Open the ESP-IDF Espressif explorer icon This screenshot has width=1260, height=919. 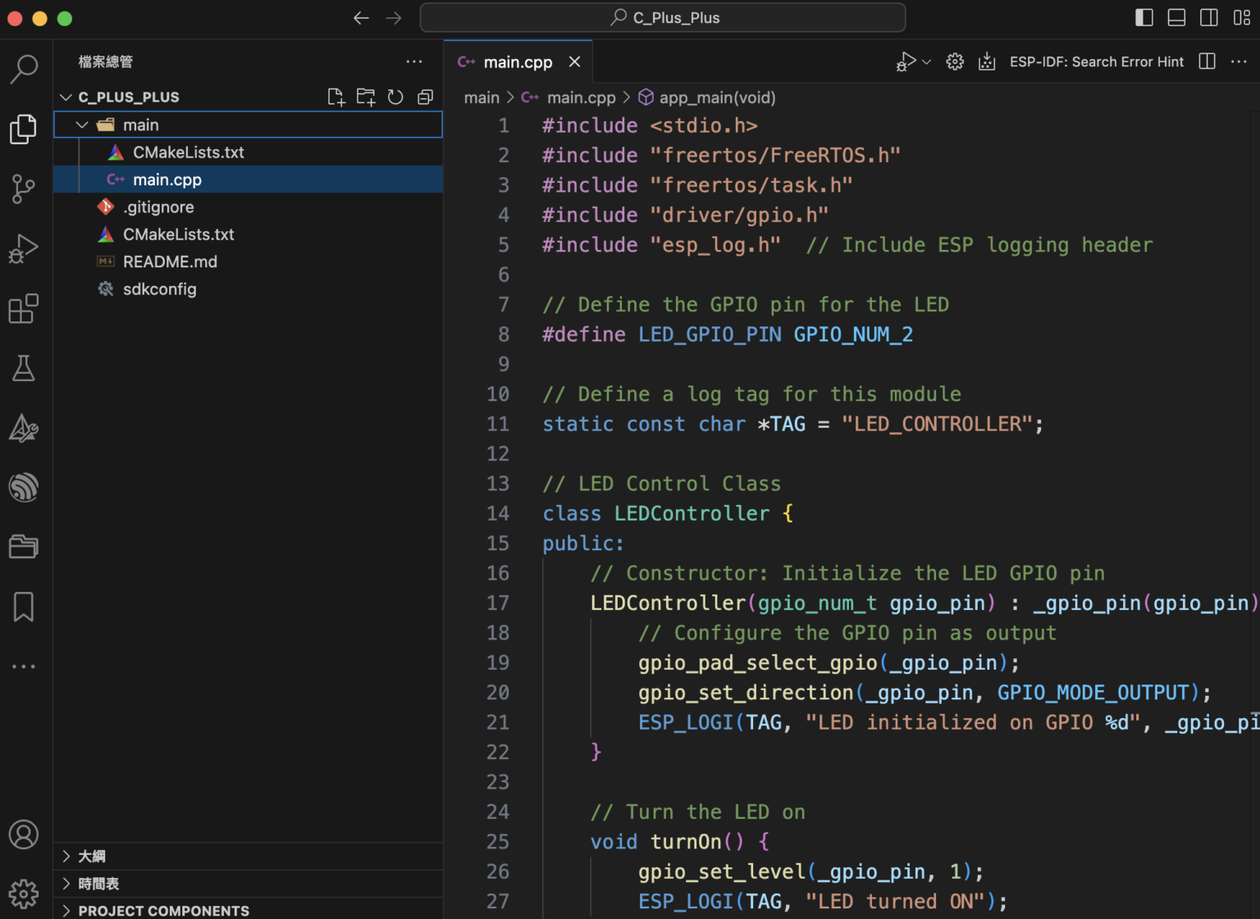pos(24,487)
